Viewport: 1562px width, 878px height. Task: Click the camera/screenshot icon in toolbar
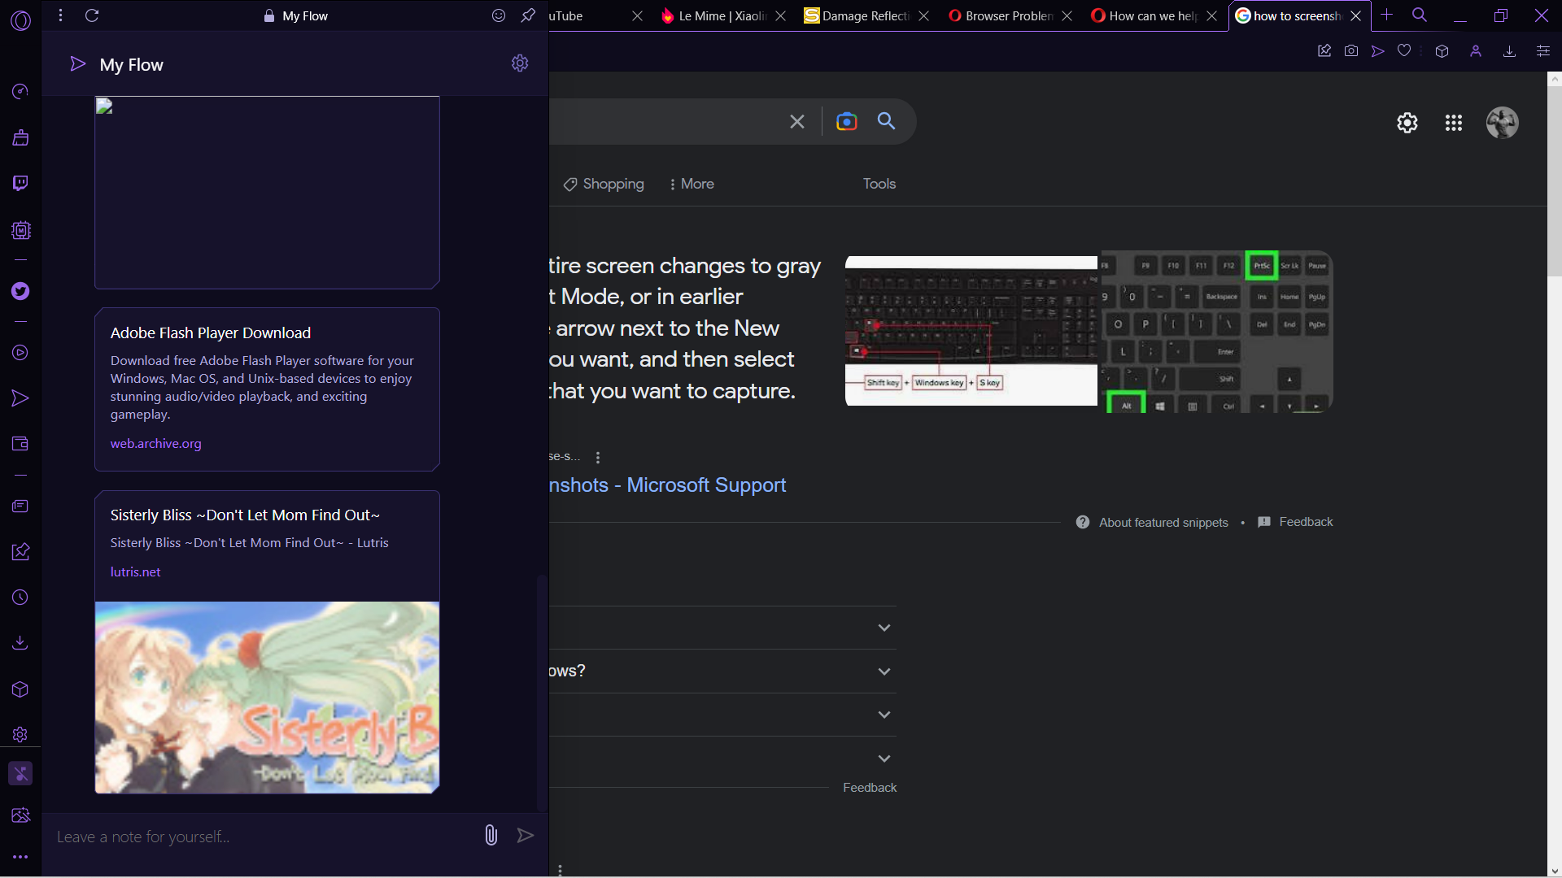[1350, 50]
